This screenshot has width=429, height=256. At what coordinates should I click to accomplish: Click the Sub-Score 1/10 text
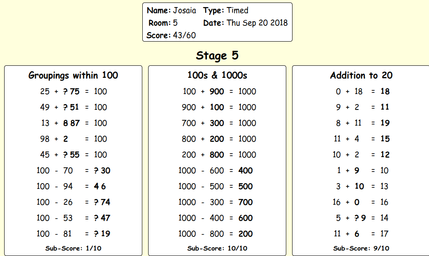pyautogui.click(x=73, y=249)
